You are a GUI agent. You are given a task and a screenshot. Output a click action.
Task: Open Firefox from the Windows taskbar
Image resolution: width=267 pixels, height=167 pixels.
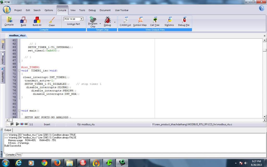[x=57, y=163]
